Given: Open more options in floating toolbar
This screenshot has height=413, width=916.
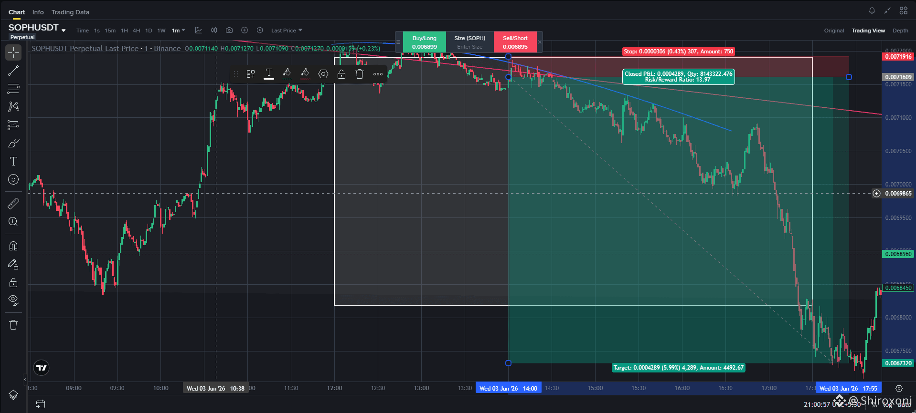Looking at the screenshot, I should pyautogui.click(x=378, y=74).
